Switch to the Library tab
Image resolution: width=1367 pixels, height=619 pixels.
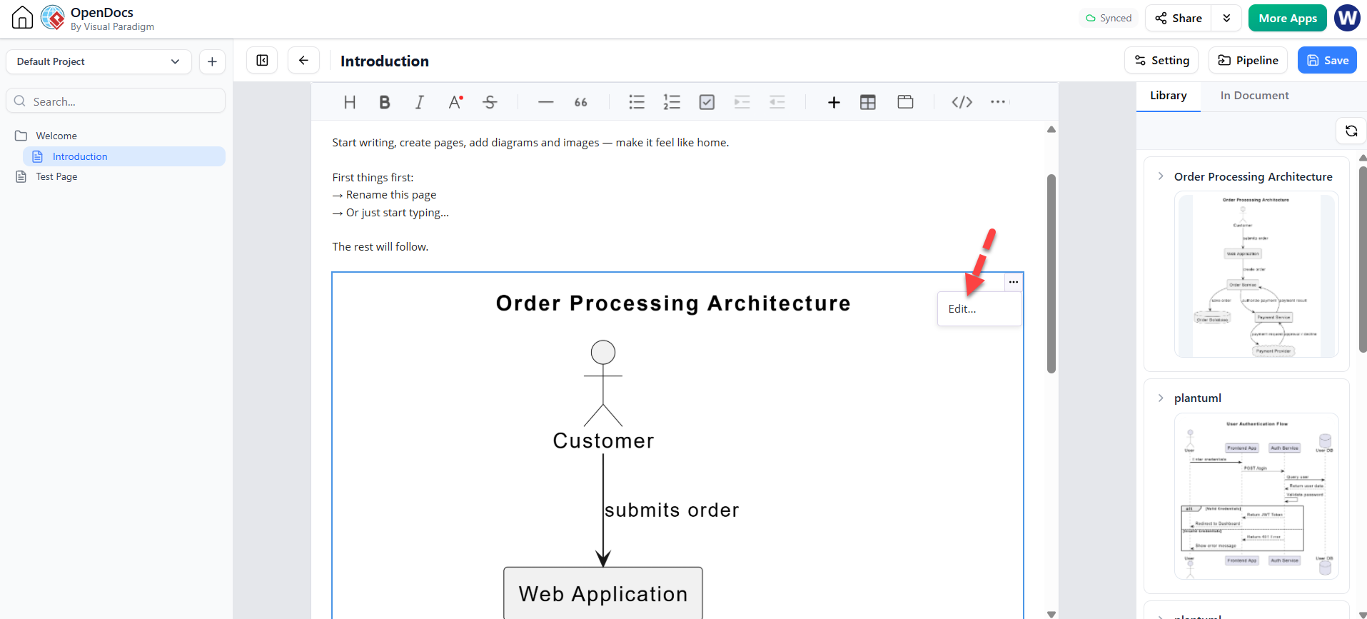[x=1168, y=96]
